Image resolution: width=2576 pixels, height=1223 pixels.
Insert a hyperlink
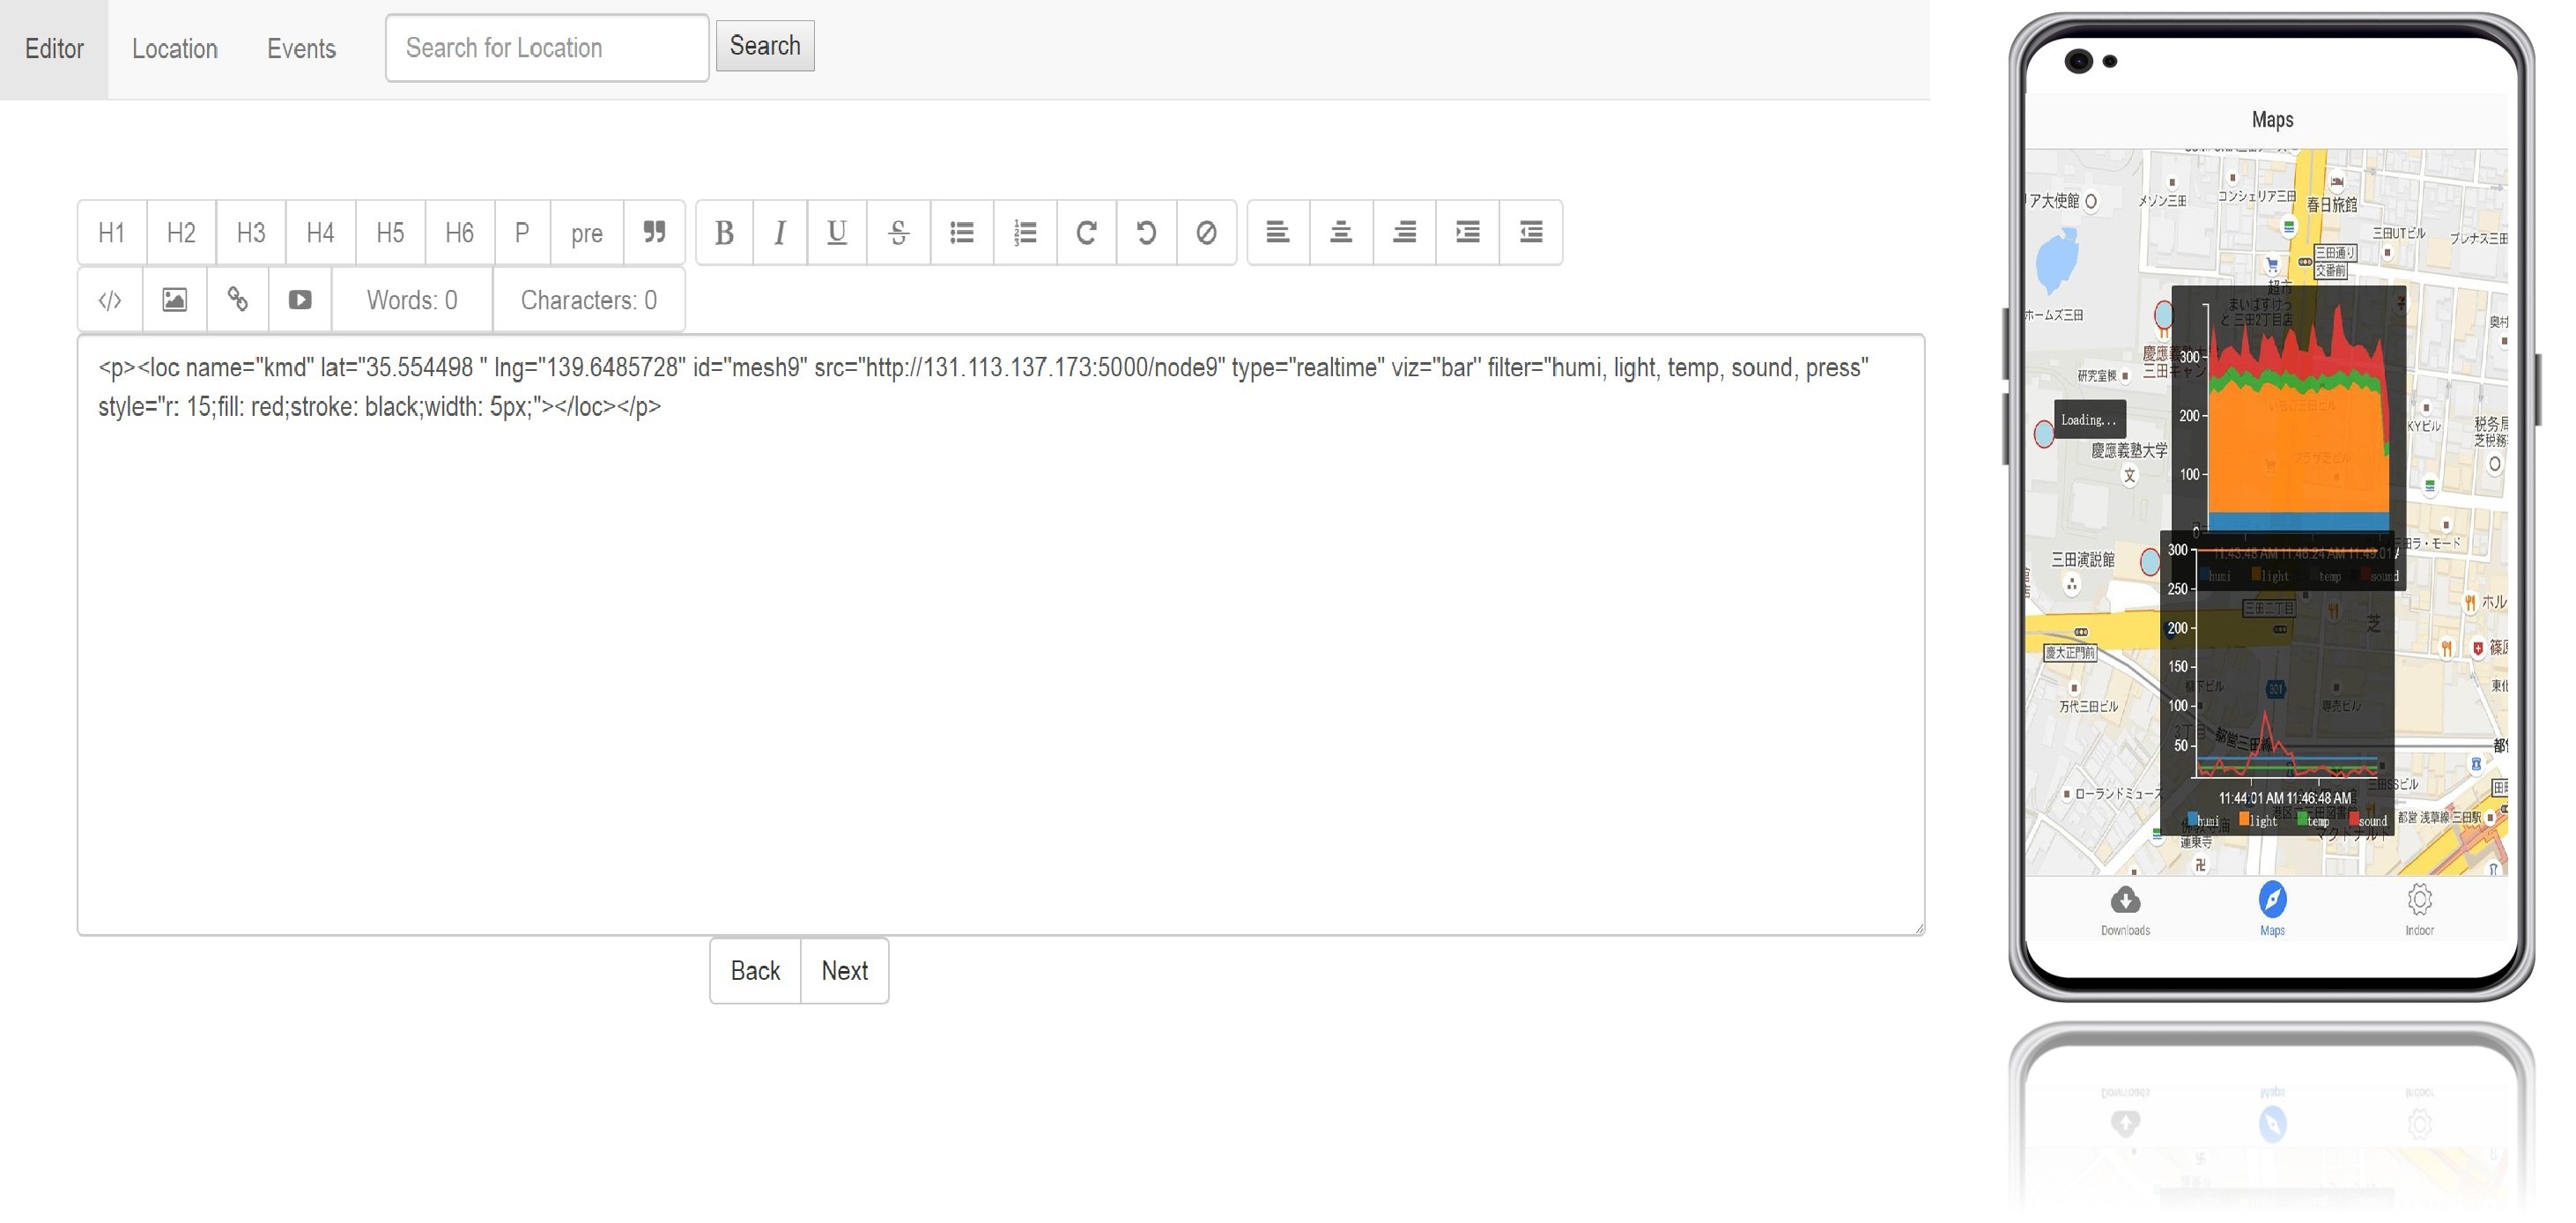tap(238, 300)
